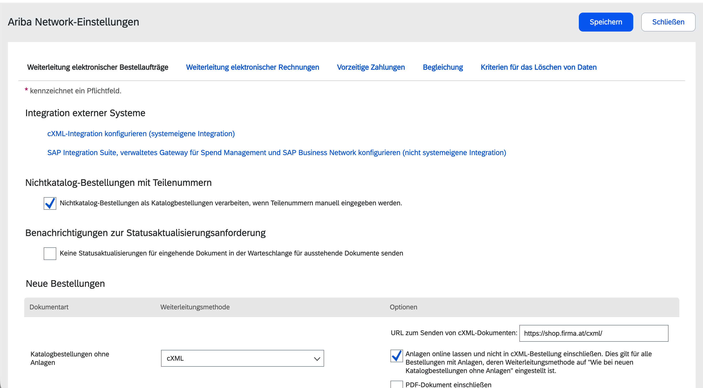Click the Integration externer Systeme heading
The height and width of the screenshot is (388, 703).
[x=85, y=113]
